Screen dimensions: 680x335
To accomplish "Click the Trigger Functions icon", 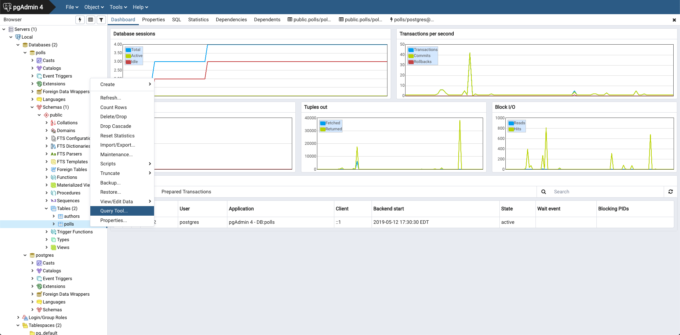I will (x=53, y=232).
